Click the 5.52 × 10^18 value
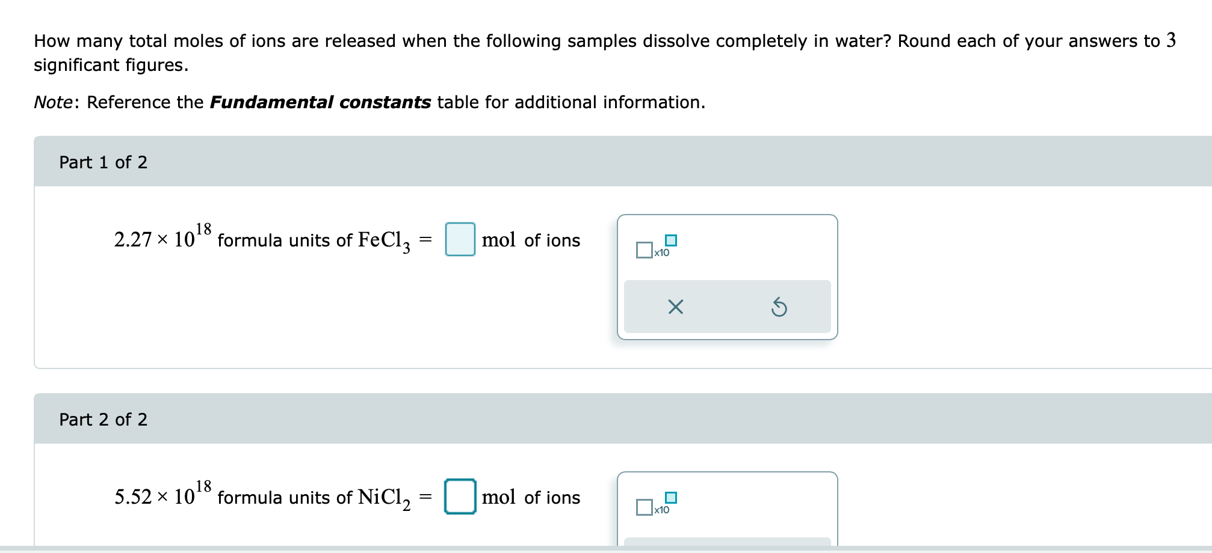Viewport: 1212px width, 553px height. pos(162,496)
